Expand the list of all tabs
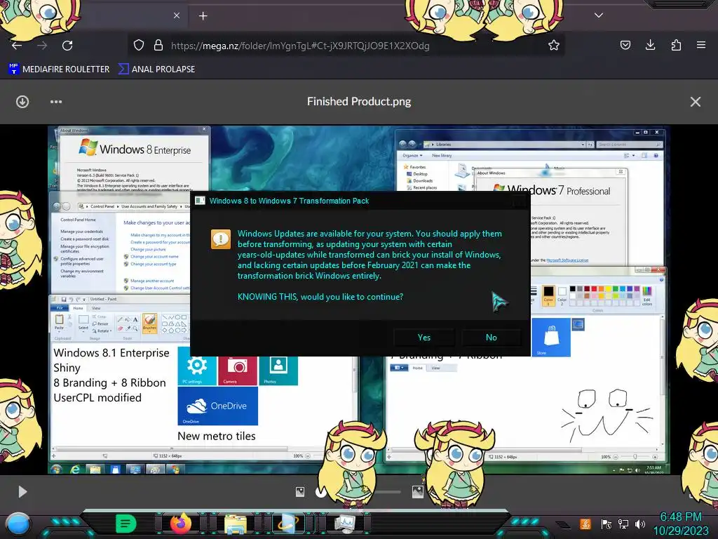Viewport: 718px width, 539px height. click(599, 15)
